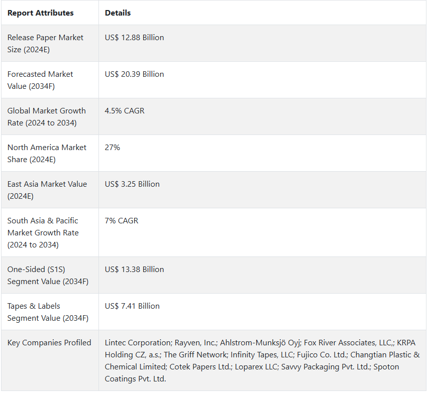This screenshot has height=393, width=428.
Task: Click the "Details" column header
Action: point(118,13)
